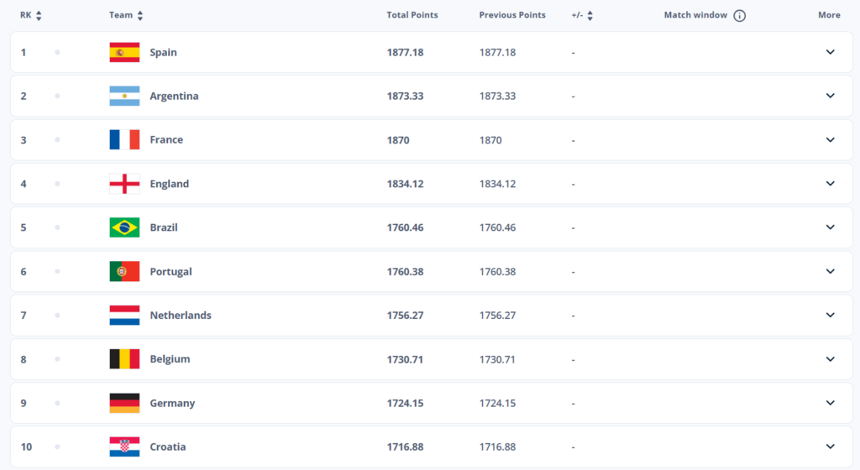Expand the Spain row details chevron
The width and height of the screenshot is (860, 470).
(x=830, y=52)
